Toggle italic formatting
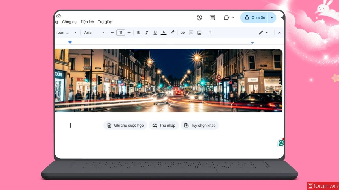The image size is (339, 190). point(147,32)
